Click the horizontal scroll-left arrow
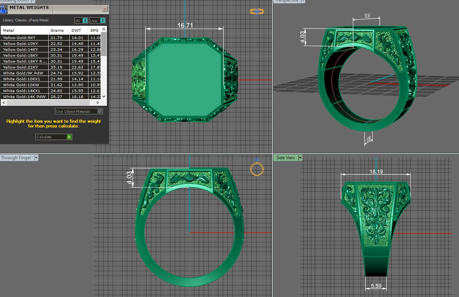This screenshot has width=459, height=297. point(4,103)
